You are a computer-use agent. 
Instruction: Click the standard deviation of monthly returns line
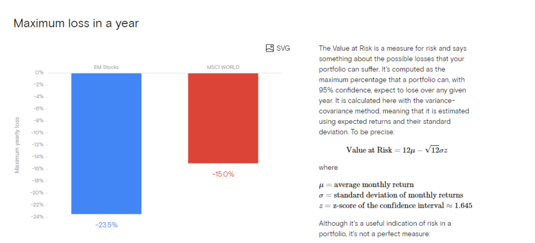point(391,194)
